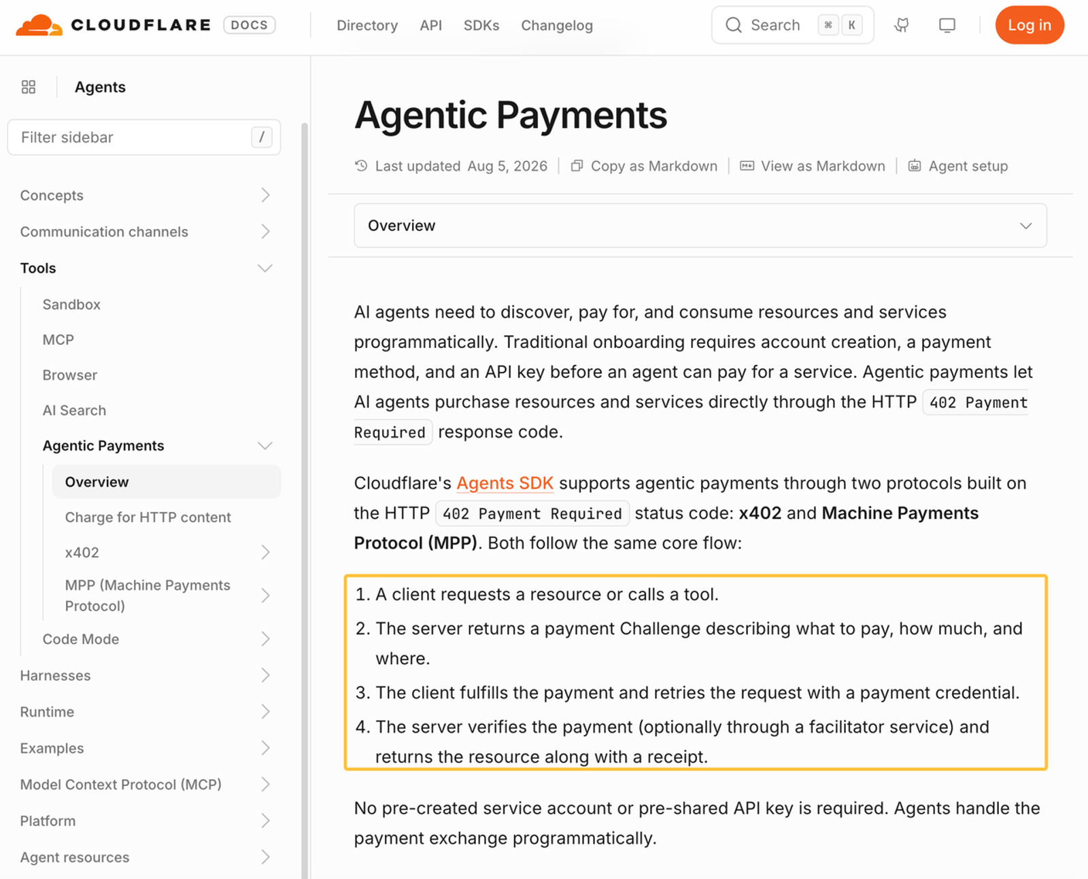Image resolution: width=1088 pixels, height=879 pixels.
Task: Expand the x402 sidebar group
Action: [x=166, y=553]
